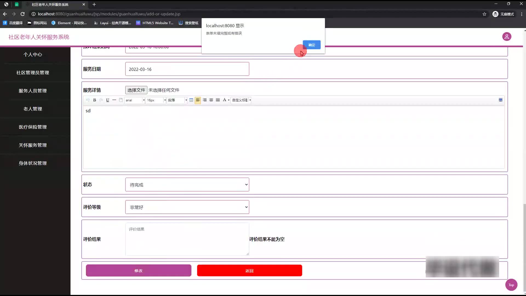The width and height of the screenshot is (526, 296).
Task: Click 选择文件 to choose a file
Action: 136,90
